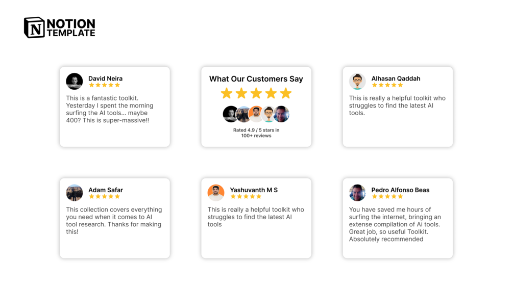Viewport: 513px width, 288px height.
Task: Click the star rating under Yashuvanth M S
Action: point(246,197)
